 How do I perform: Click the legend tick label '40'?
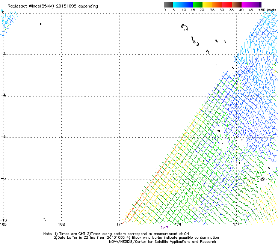coord(241,10)
